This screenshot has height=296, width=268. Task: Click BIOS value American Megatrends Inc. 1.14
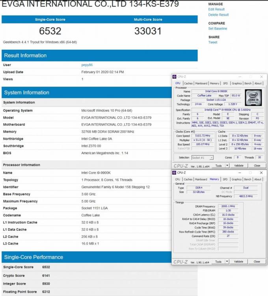point(104,153)
